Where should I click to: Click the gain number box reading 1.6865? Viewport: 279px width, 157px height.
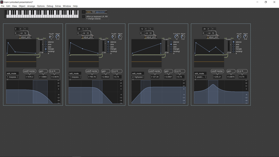[43, 77]
